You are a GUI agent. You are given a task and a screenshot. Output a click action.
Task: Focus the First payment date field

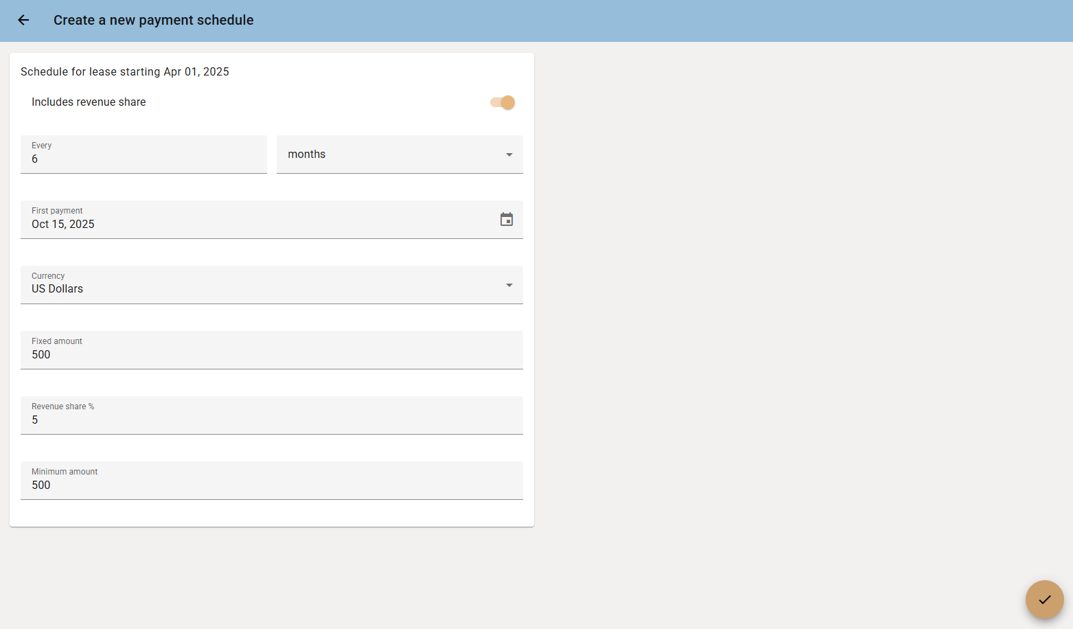click(272, 220)
